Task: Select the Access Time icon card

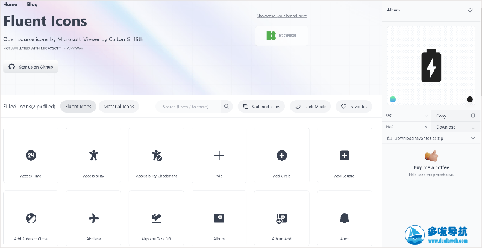Action: pyautogui.click(x=31, y=156)
